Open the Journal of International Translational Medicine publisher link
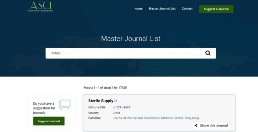Viewport: 258px width, 132px height. (156, 118)
